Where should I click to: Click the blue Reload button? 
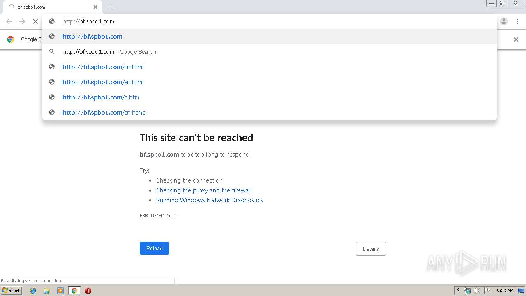point(155,248)
